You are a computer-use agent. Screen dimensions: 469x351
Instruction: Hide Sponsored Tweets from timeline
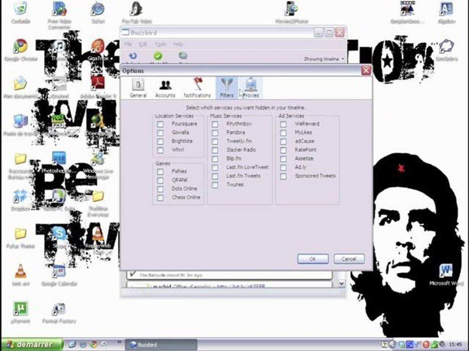(283, 176)
